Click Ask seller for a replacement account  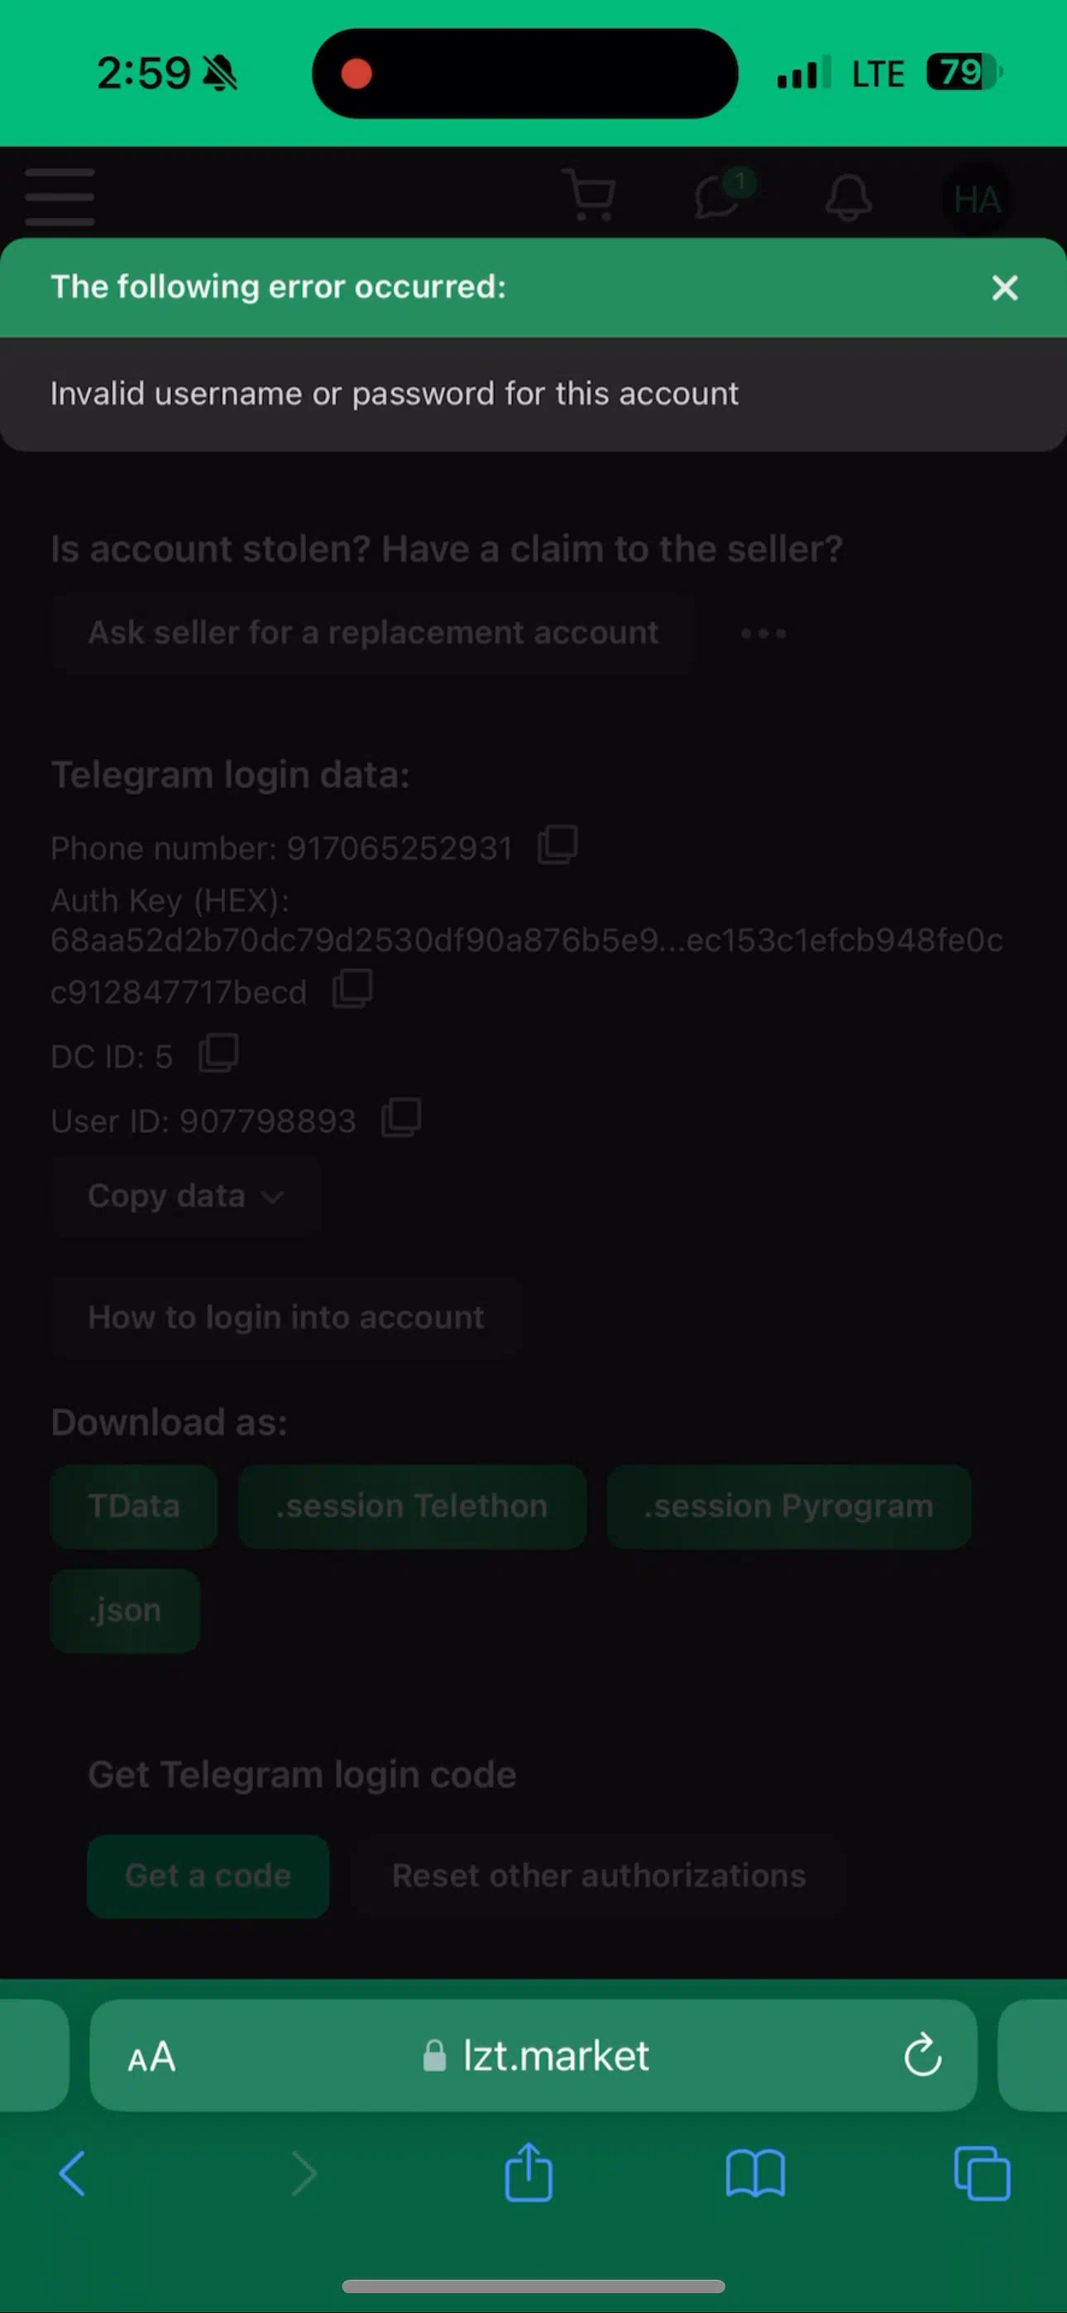(373, 633)
